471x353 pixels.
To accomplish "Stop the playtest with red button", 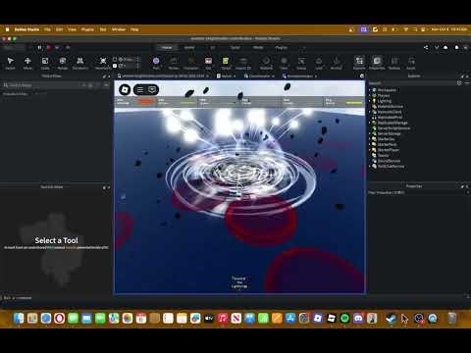I will [x=48, y=47].
